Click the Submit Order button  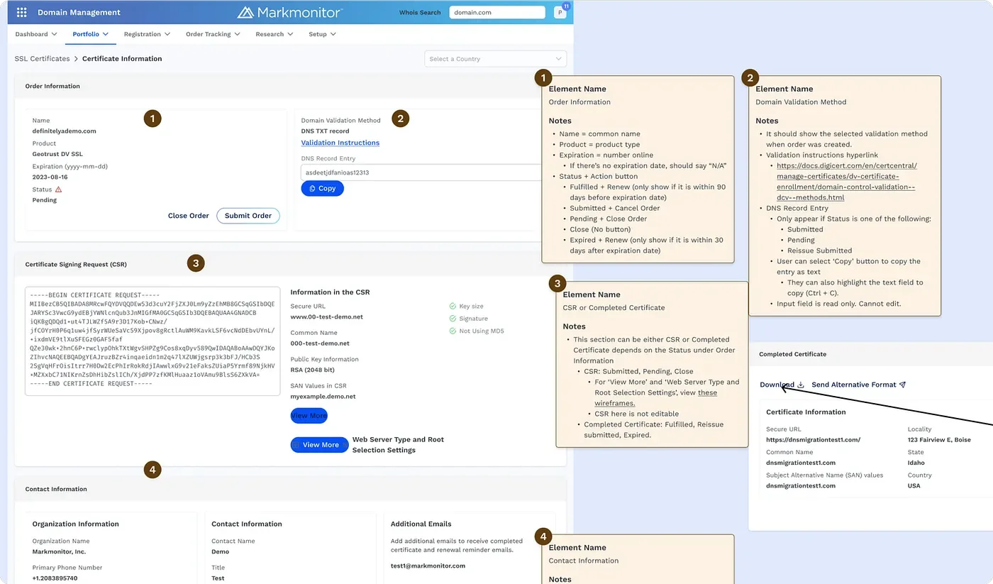click(248, 216)
